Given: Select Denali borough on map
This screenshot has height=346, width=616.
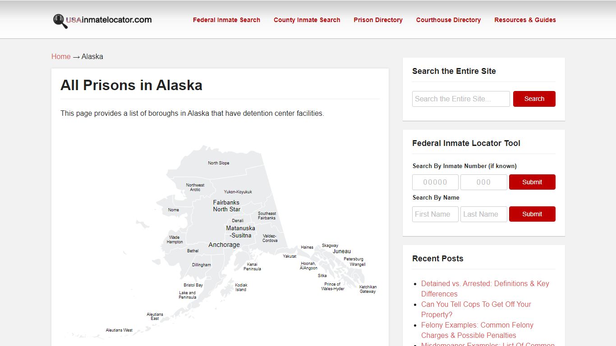Looking at the screenshot, I should point(238,221).
